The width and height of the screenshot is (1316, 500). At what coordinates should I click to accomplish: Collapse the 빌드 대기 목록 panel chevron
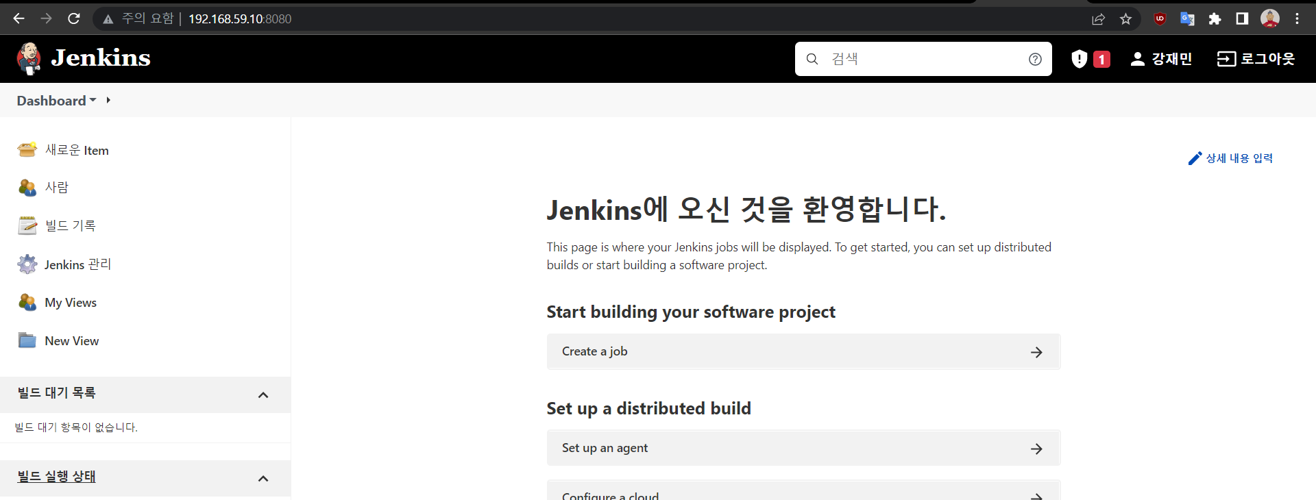pos(263,395)
